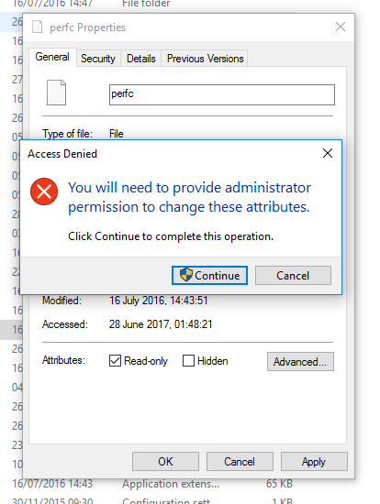Cancel the Access Denied prompt

(293, 275)
